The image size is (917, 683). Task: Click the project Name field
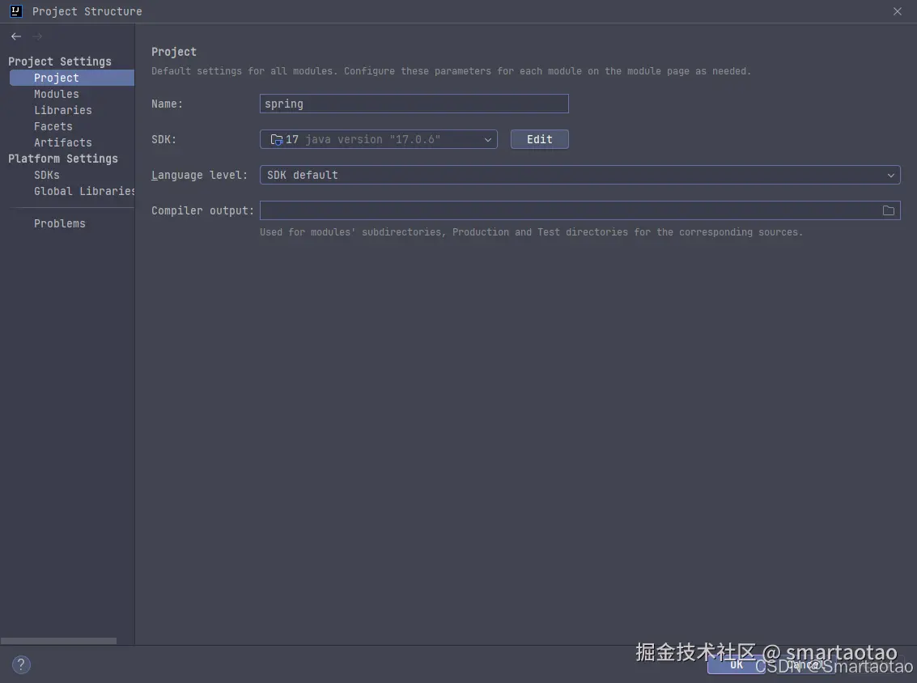point(414,104)
